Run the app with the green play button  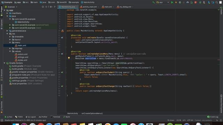click(172, 2)
